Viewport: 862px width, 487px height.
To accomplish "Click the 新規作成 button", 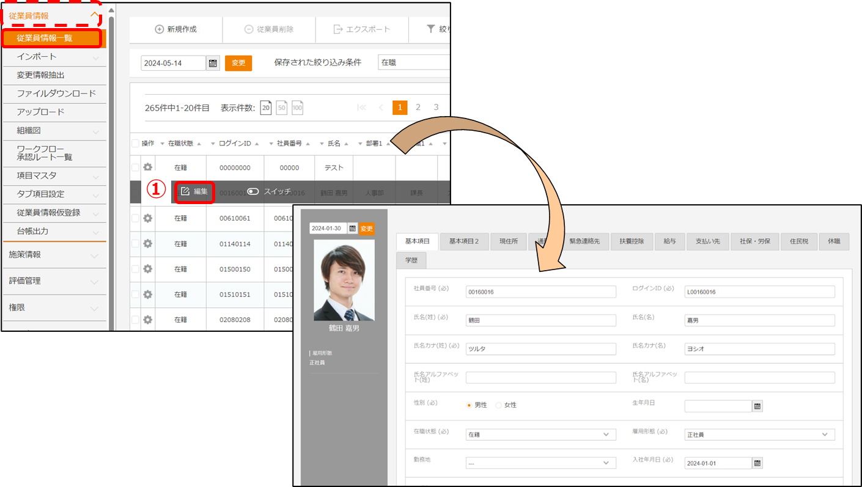I will pyautogui.click(x=176, y=29).
